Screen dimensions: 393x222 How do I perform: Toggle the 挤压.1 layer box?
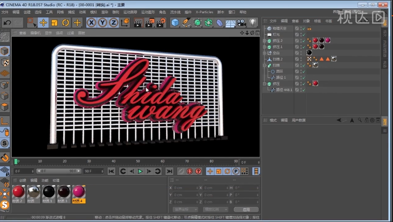[297, 47]
